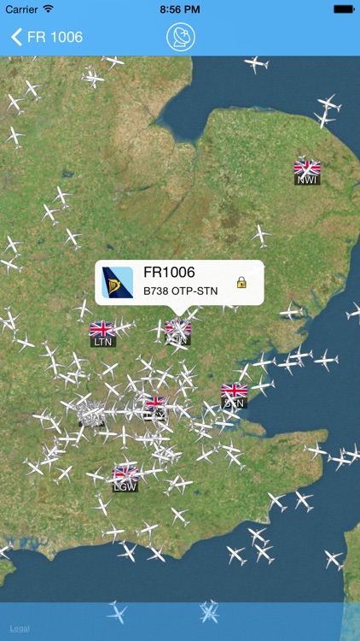Tap the London City flag marker
This screenshot has width=360, height=641.
(x=155, y=407)
